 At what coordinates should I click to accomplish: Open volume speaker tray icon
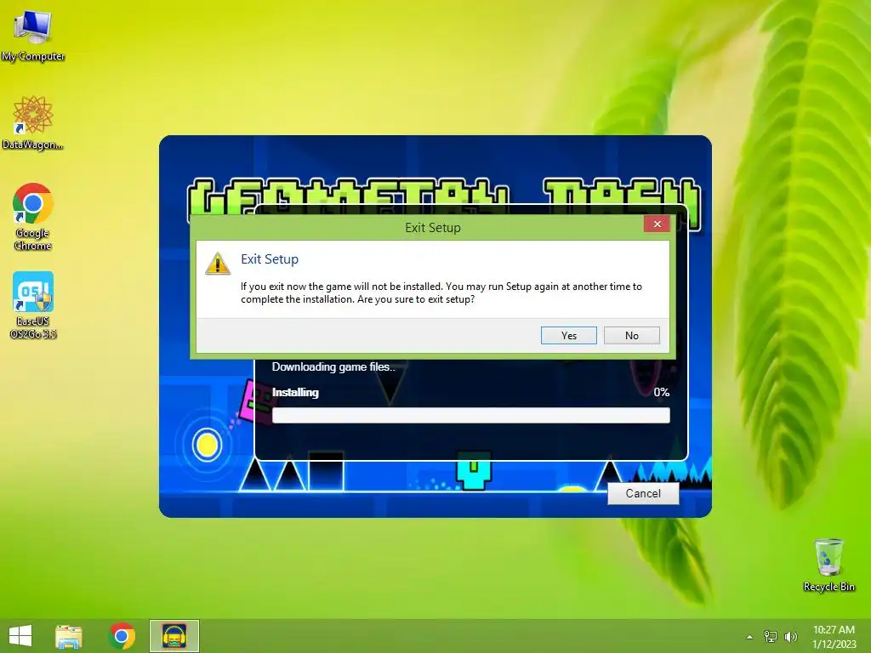[790, 636]
